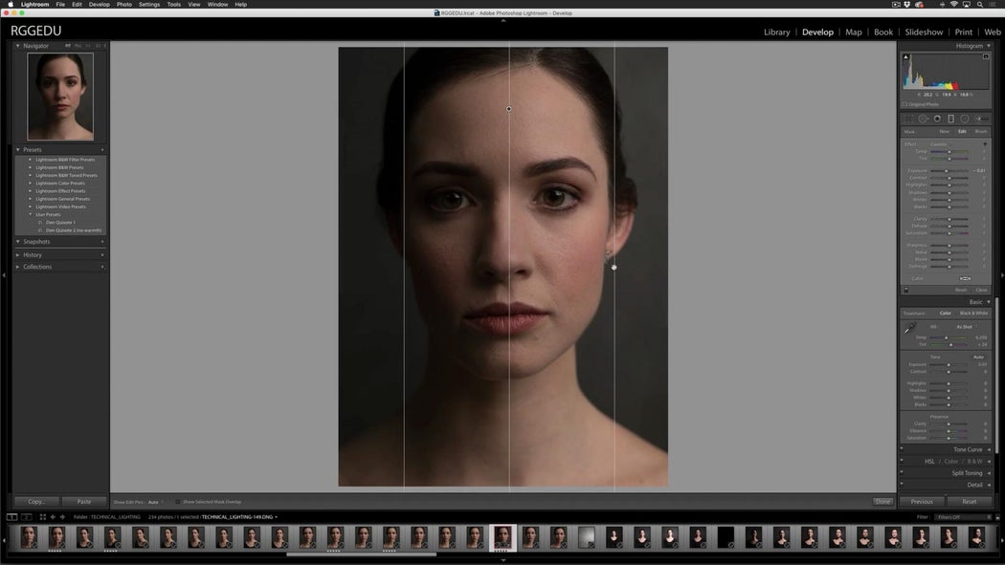The image size is (1005, 565).
Task: Open the Histogram panel options
Action: pyautogui.click(x=989, y=45)
